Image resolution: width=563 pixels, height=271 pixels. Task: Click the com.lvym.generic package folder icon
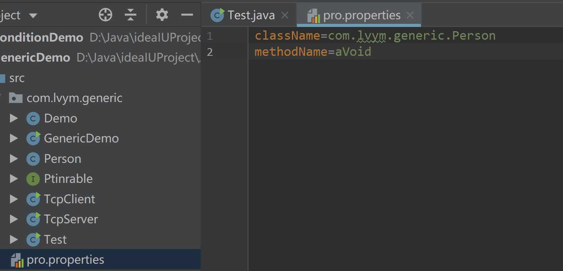pyautogui.click(x=15, y=98)
